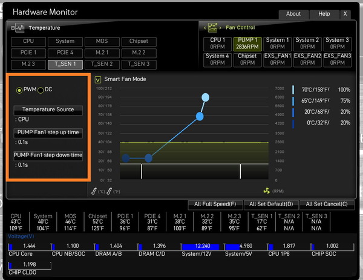Viewport: 363px width, 280px height.
Task: Choose the System 1 fan
Action: click(x=277, y=44)
